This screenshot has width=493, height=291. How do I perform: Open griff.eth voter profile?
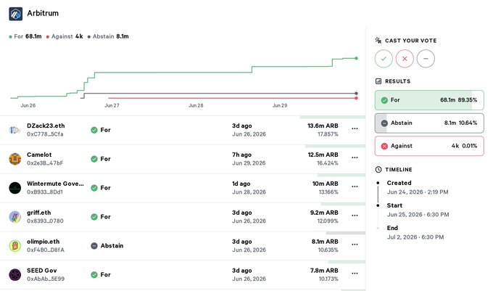pyautogui.click(x=38, y=213)
